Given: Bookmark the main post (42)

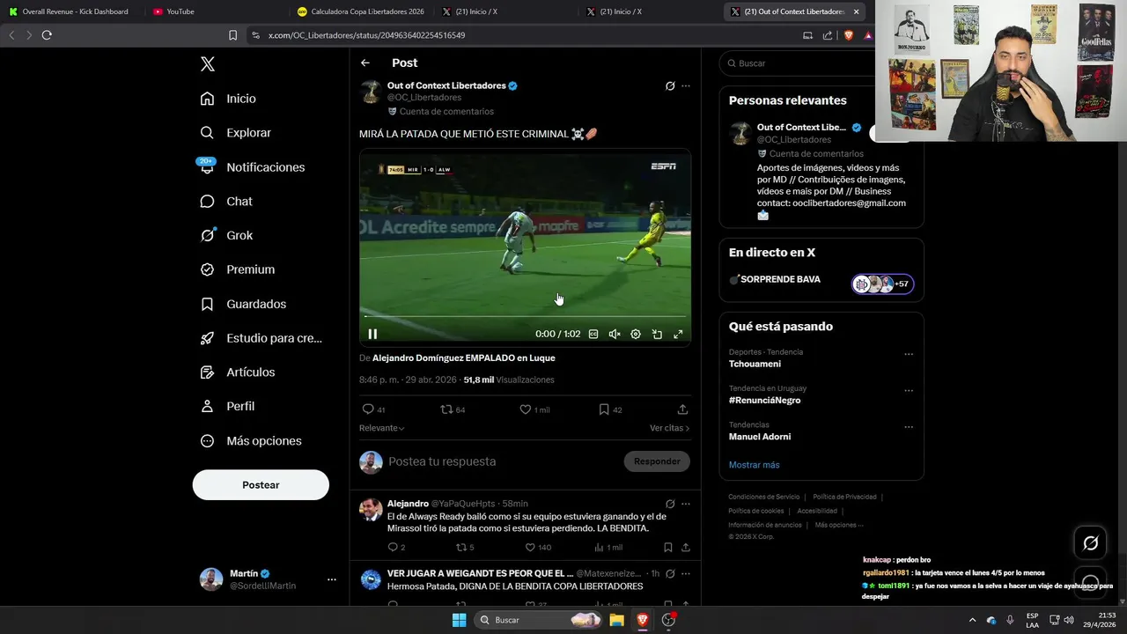Looking at the screenshot, I should point(610,409).
